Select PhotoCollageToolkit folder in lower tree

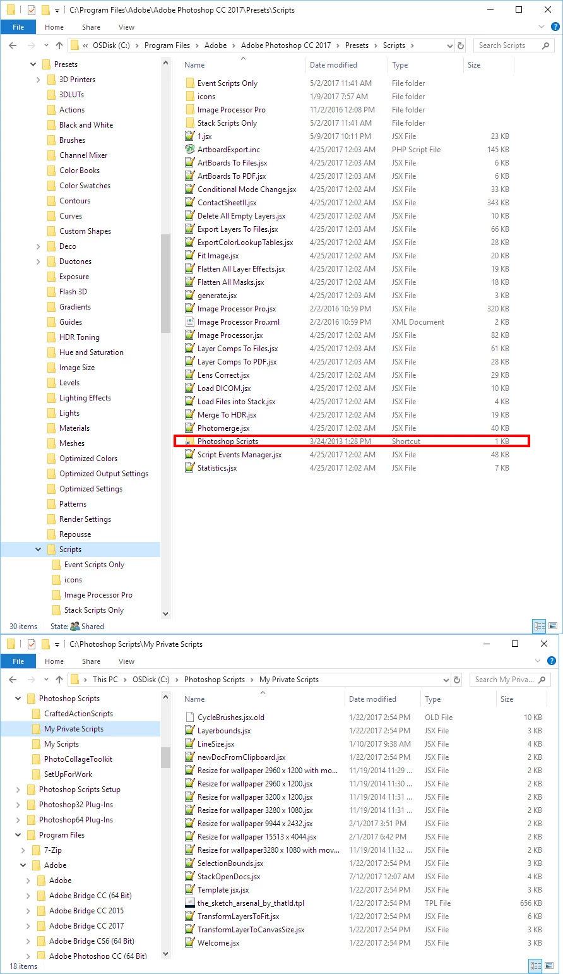coord(78,759)
